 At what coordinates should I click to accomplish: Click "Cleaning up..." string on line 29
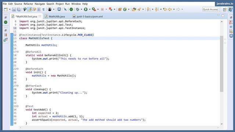(x=71, y=93)
